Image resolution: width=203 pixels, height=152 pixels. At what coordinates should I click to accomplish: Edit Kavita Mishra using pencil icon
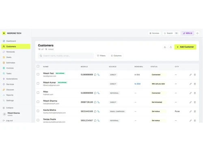(190, 111)
